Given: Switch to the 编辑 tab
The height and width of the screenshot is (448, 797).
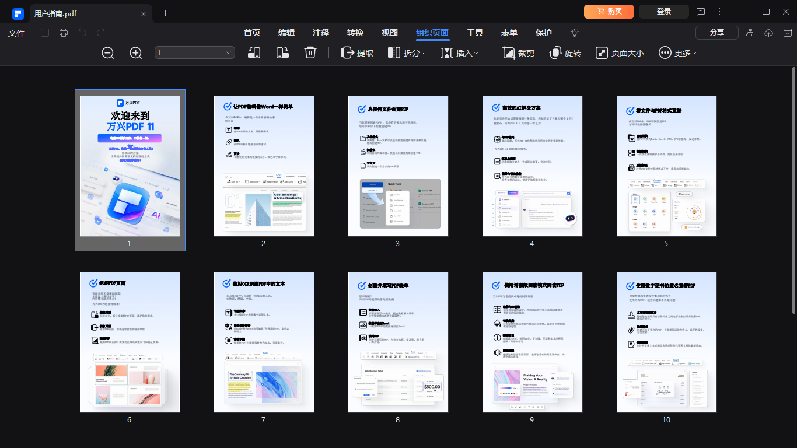Looking at the screenshot, I should pos(286,33).
